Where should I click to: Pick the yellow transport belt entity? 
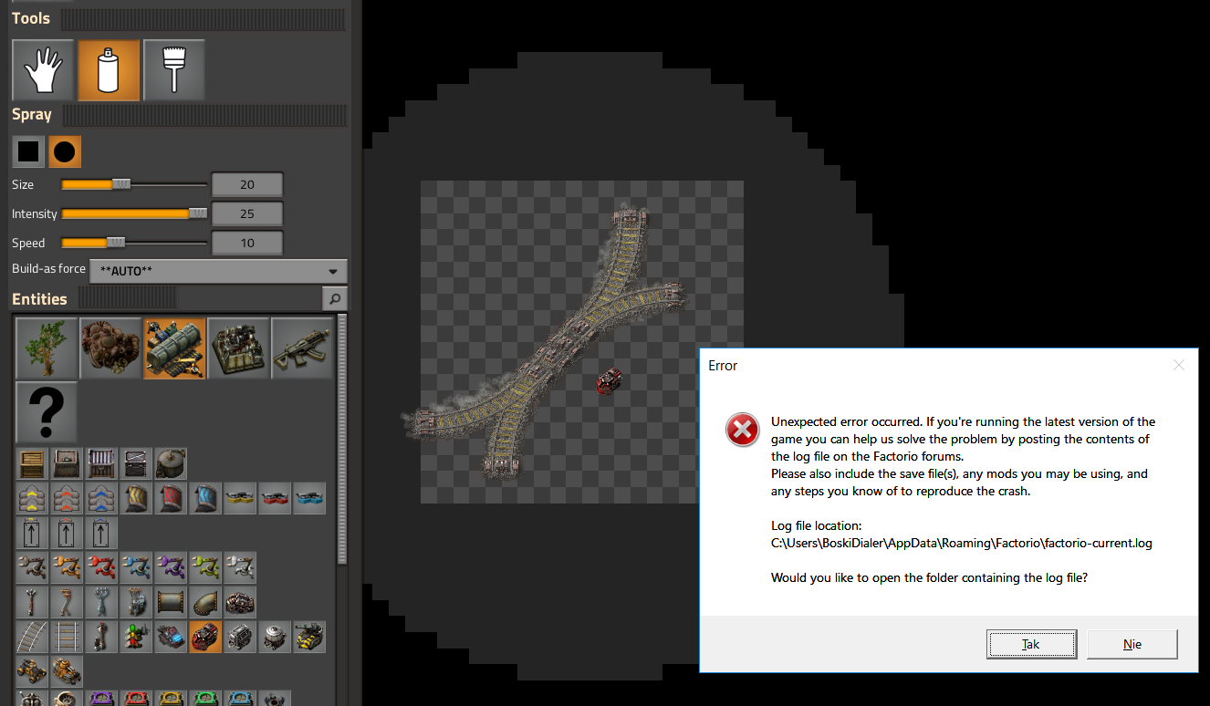point(33,498)
